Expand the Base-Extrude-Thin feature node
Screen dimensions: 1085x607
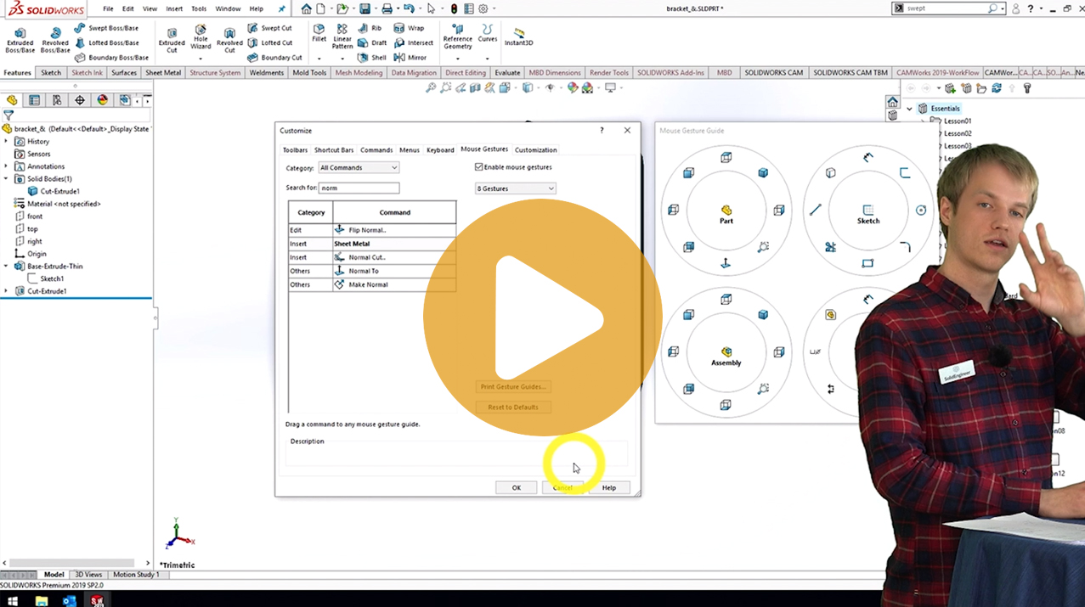[6, 267]
